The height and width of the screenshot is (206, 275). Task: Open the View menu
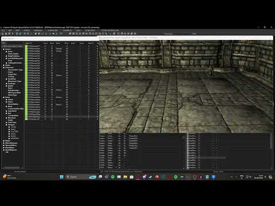[17, 30]
